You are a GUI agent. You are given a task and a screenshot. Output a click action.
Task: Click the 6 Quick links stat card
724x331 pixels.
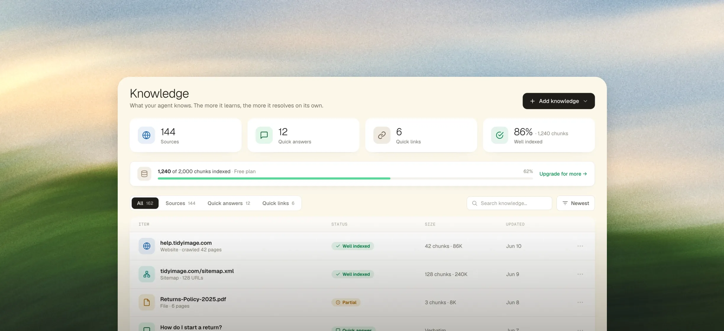421,135
